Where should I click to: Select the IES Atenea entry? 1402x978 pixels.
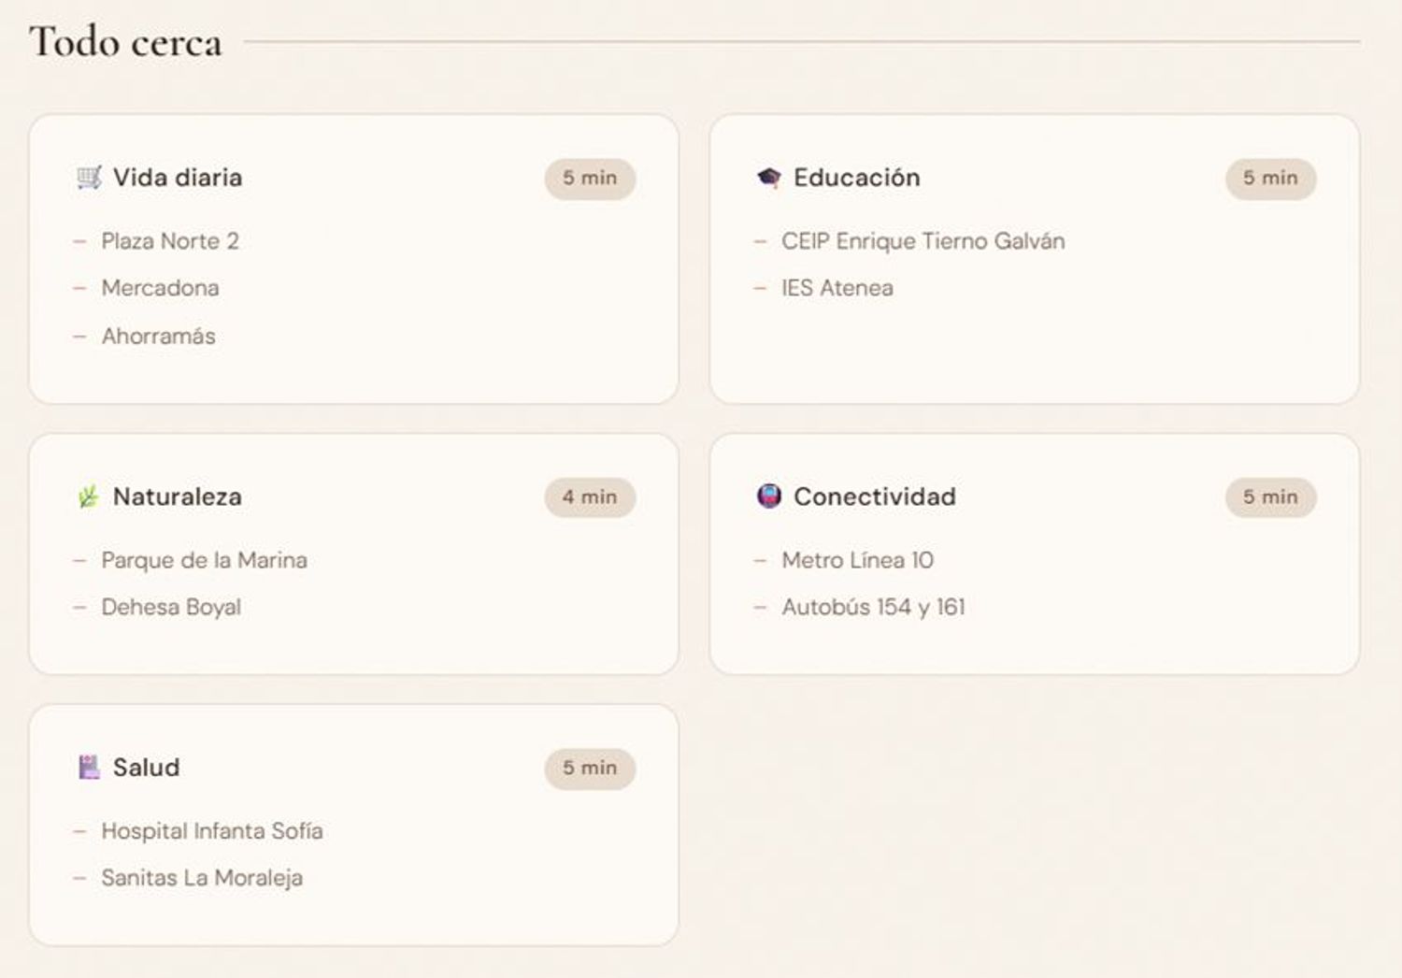pyautogui.click(x=837, y=288)
